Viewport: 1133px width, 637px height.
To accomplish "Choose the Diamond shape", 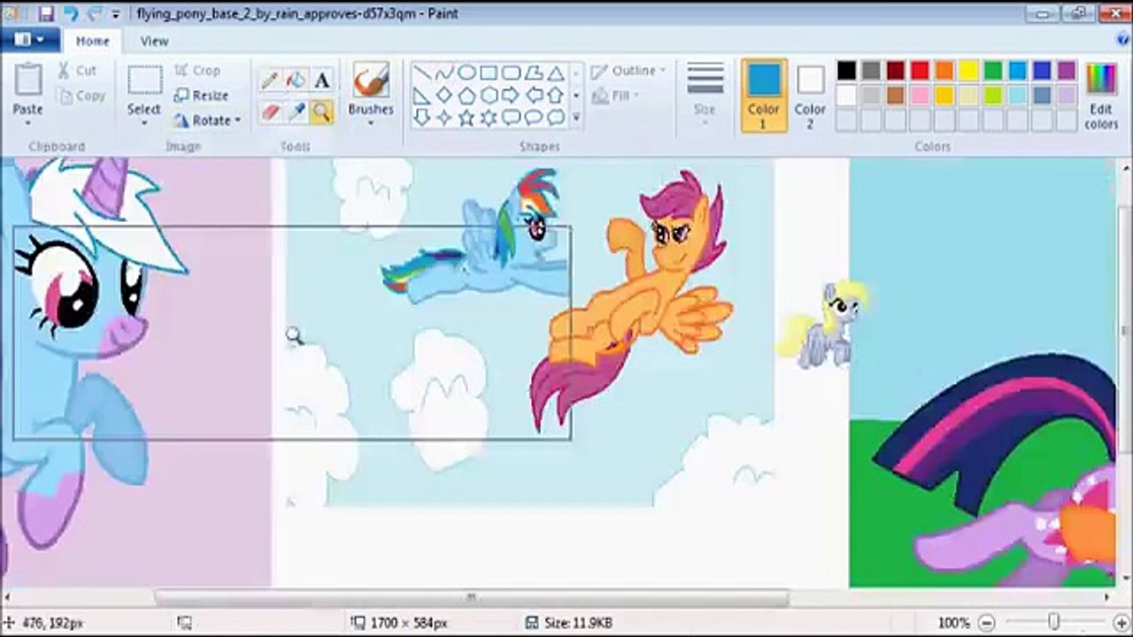I will (x=444, y=96).
